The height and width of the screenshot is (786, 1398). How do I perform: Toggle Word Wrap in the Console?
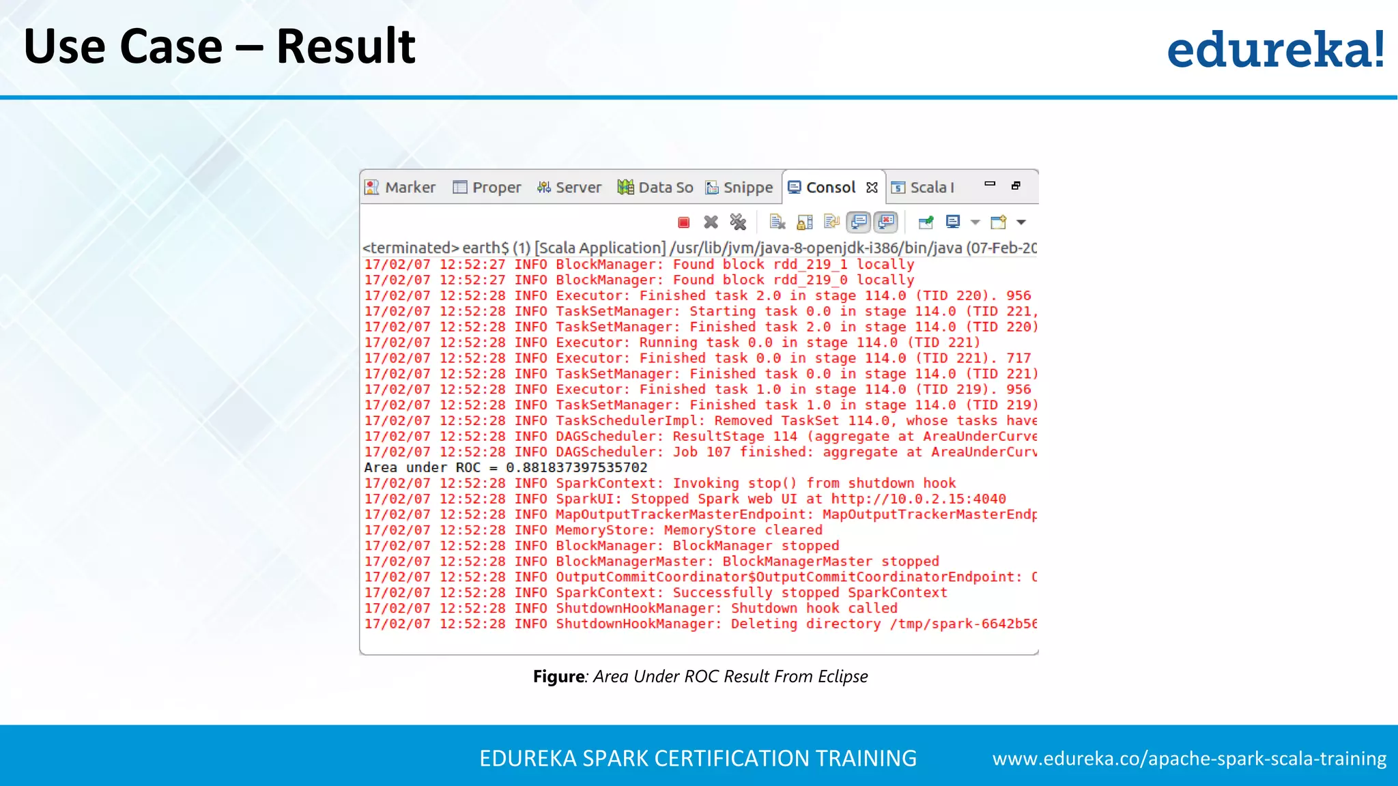(831, 222)
